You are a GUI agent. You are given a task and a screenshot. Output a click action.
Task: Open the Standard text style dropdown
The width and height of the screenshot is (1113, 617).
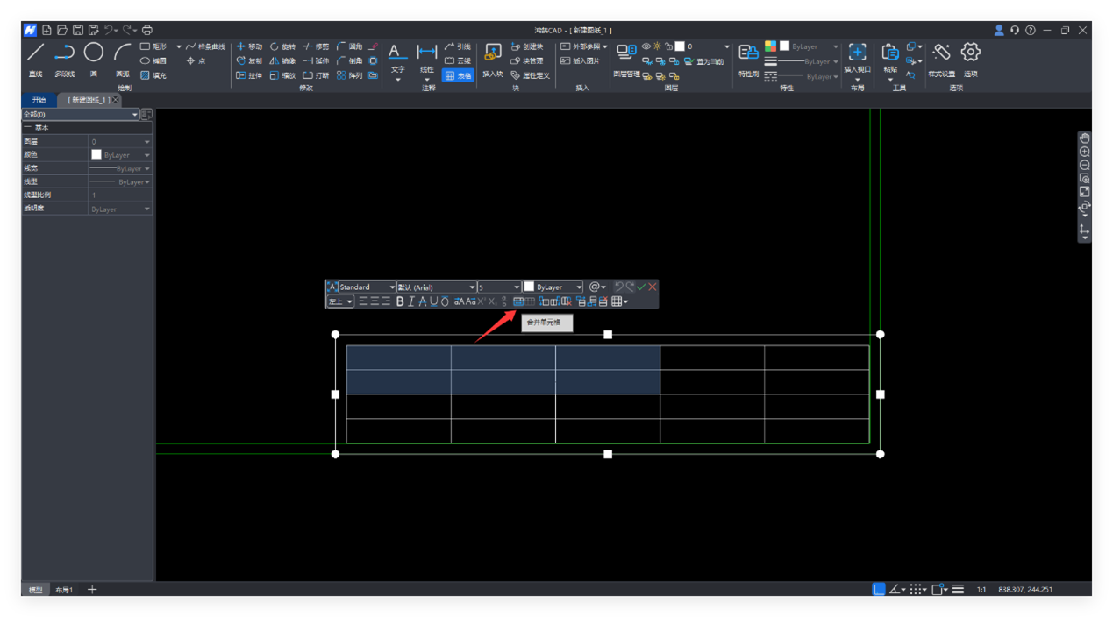point(391,287)
